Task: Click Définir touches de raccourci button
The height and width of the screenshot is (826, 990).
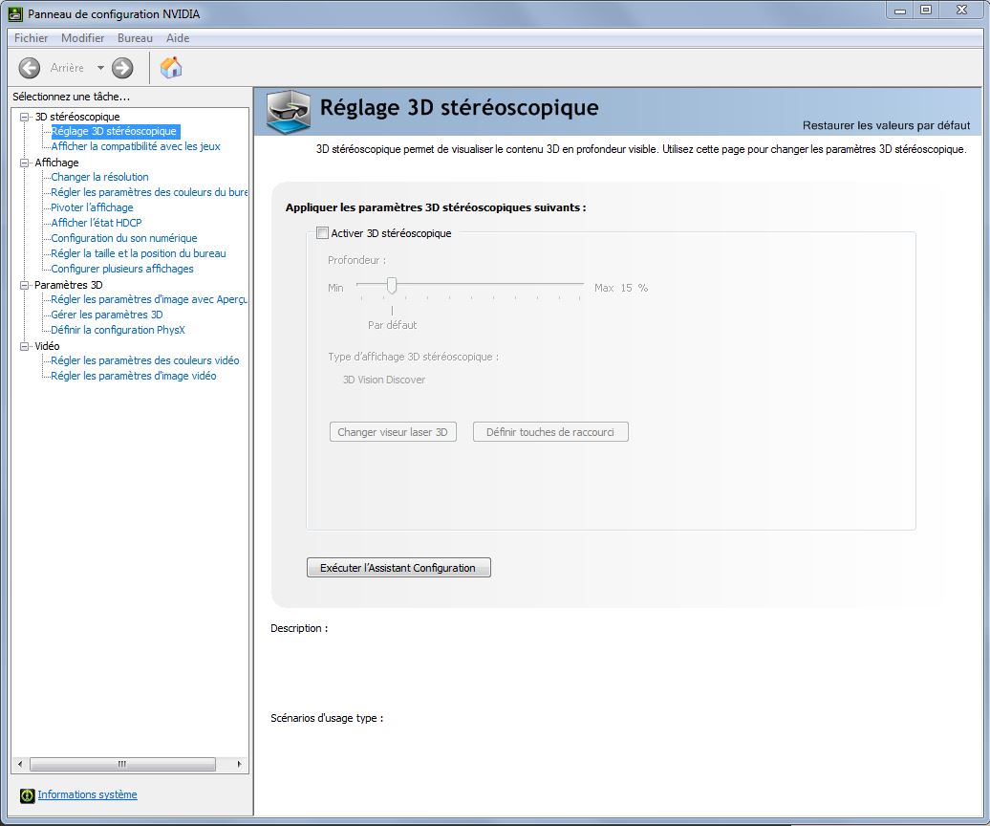Action: click(550, 432)
